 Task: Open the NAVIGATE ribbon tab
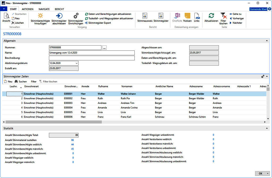click(x=44, y=9)
